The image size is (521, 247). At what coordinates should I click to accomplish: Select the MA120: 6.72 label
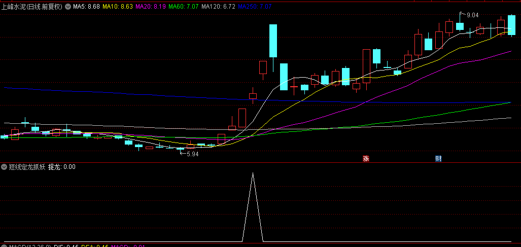point(219,6)
